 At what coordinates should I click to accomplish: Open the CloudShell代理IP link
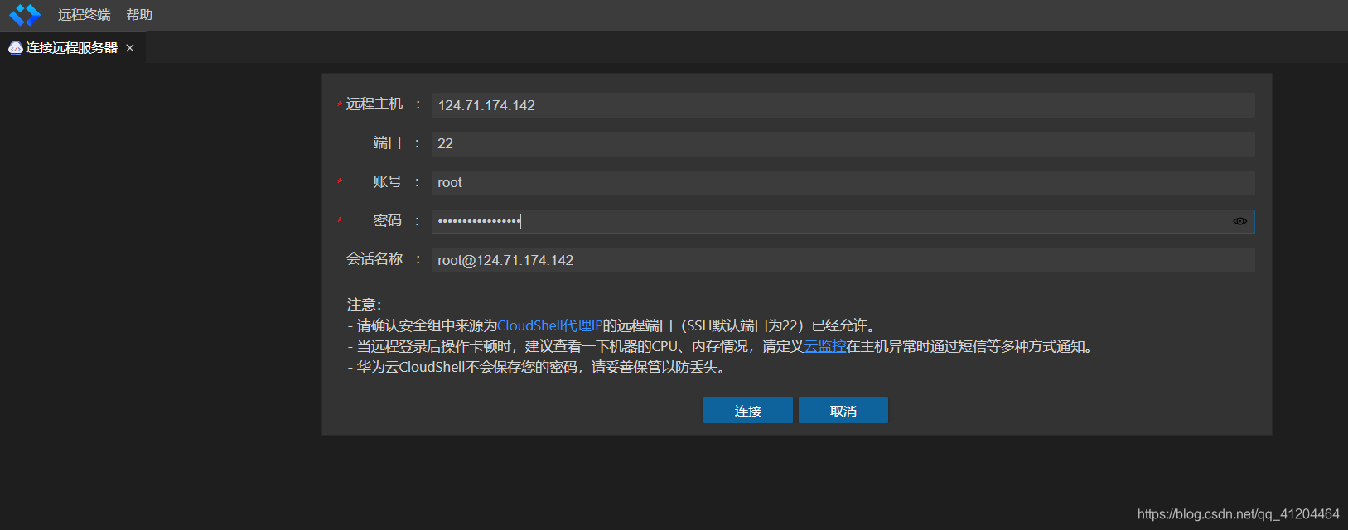pos(549,325)
